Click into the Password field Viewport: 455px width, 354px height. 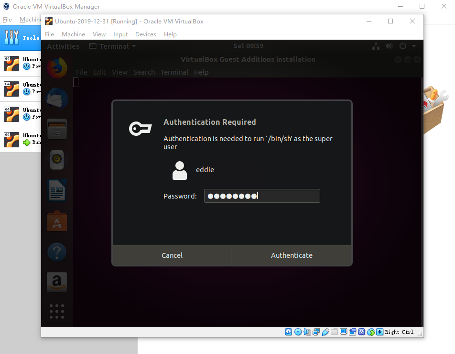pos(262,196)
